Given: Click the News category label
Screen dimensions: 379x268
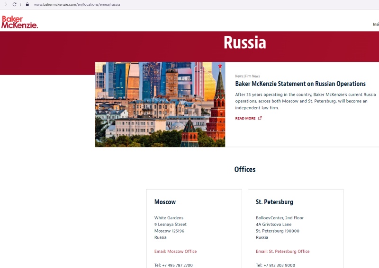Looking at the screenshot, I should [239, 76].
